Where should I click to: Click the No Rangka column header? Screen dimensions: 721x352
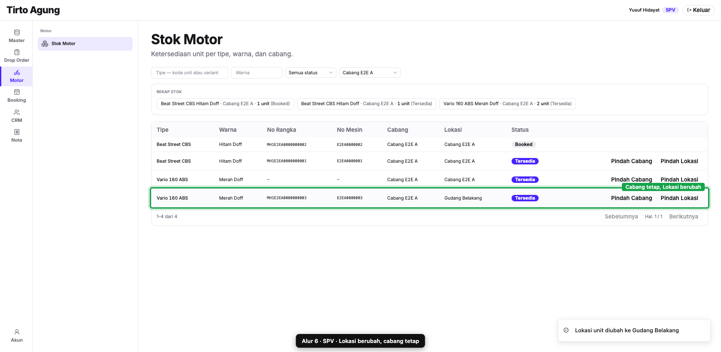(x=282, y=130)
